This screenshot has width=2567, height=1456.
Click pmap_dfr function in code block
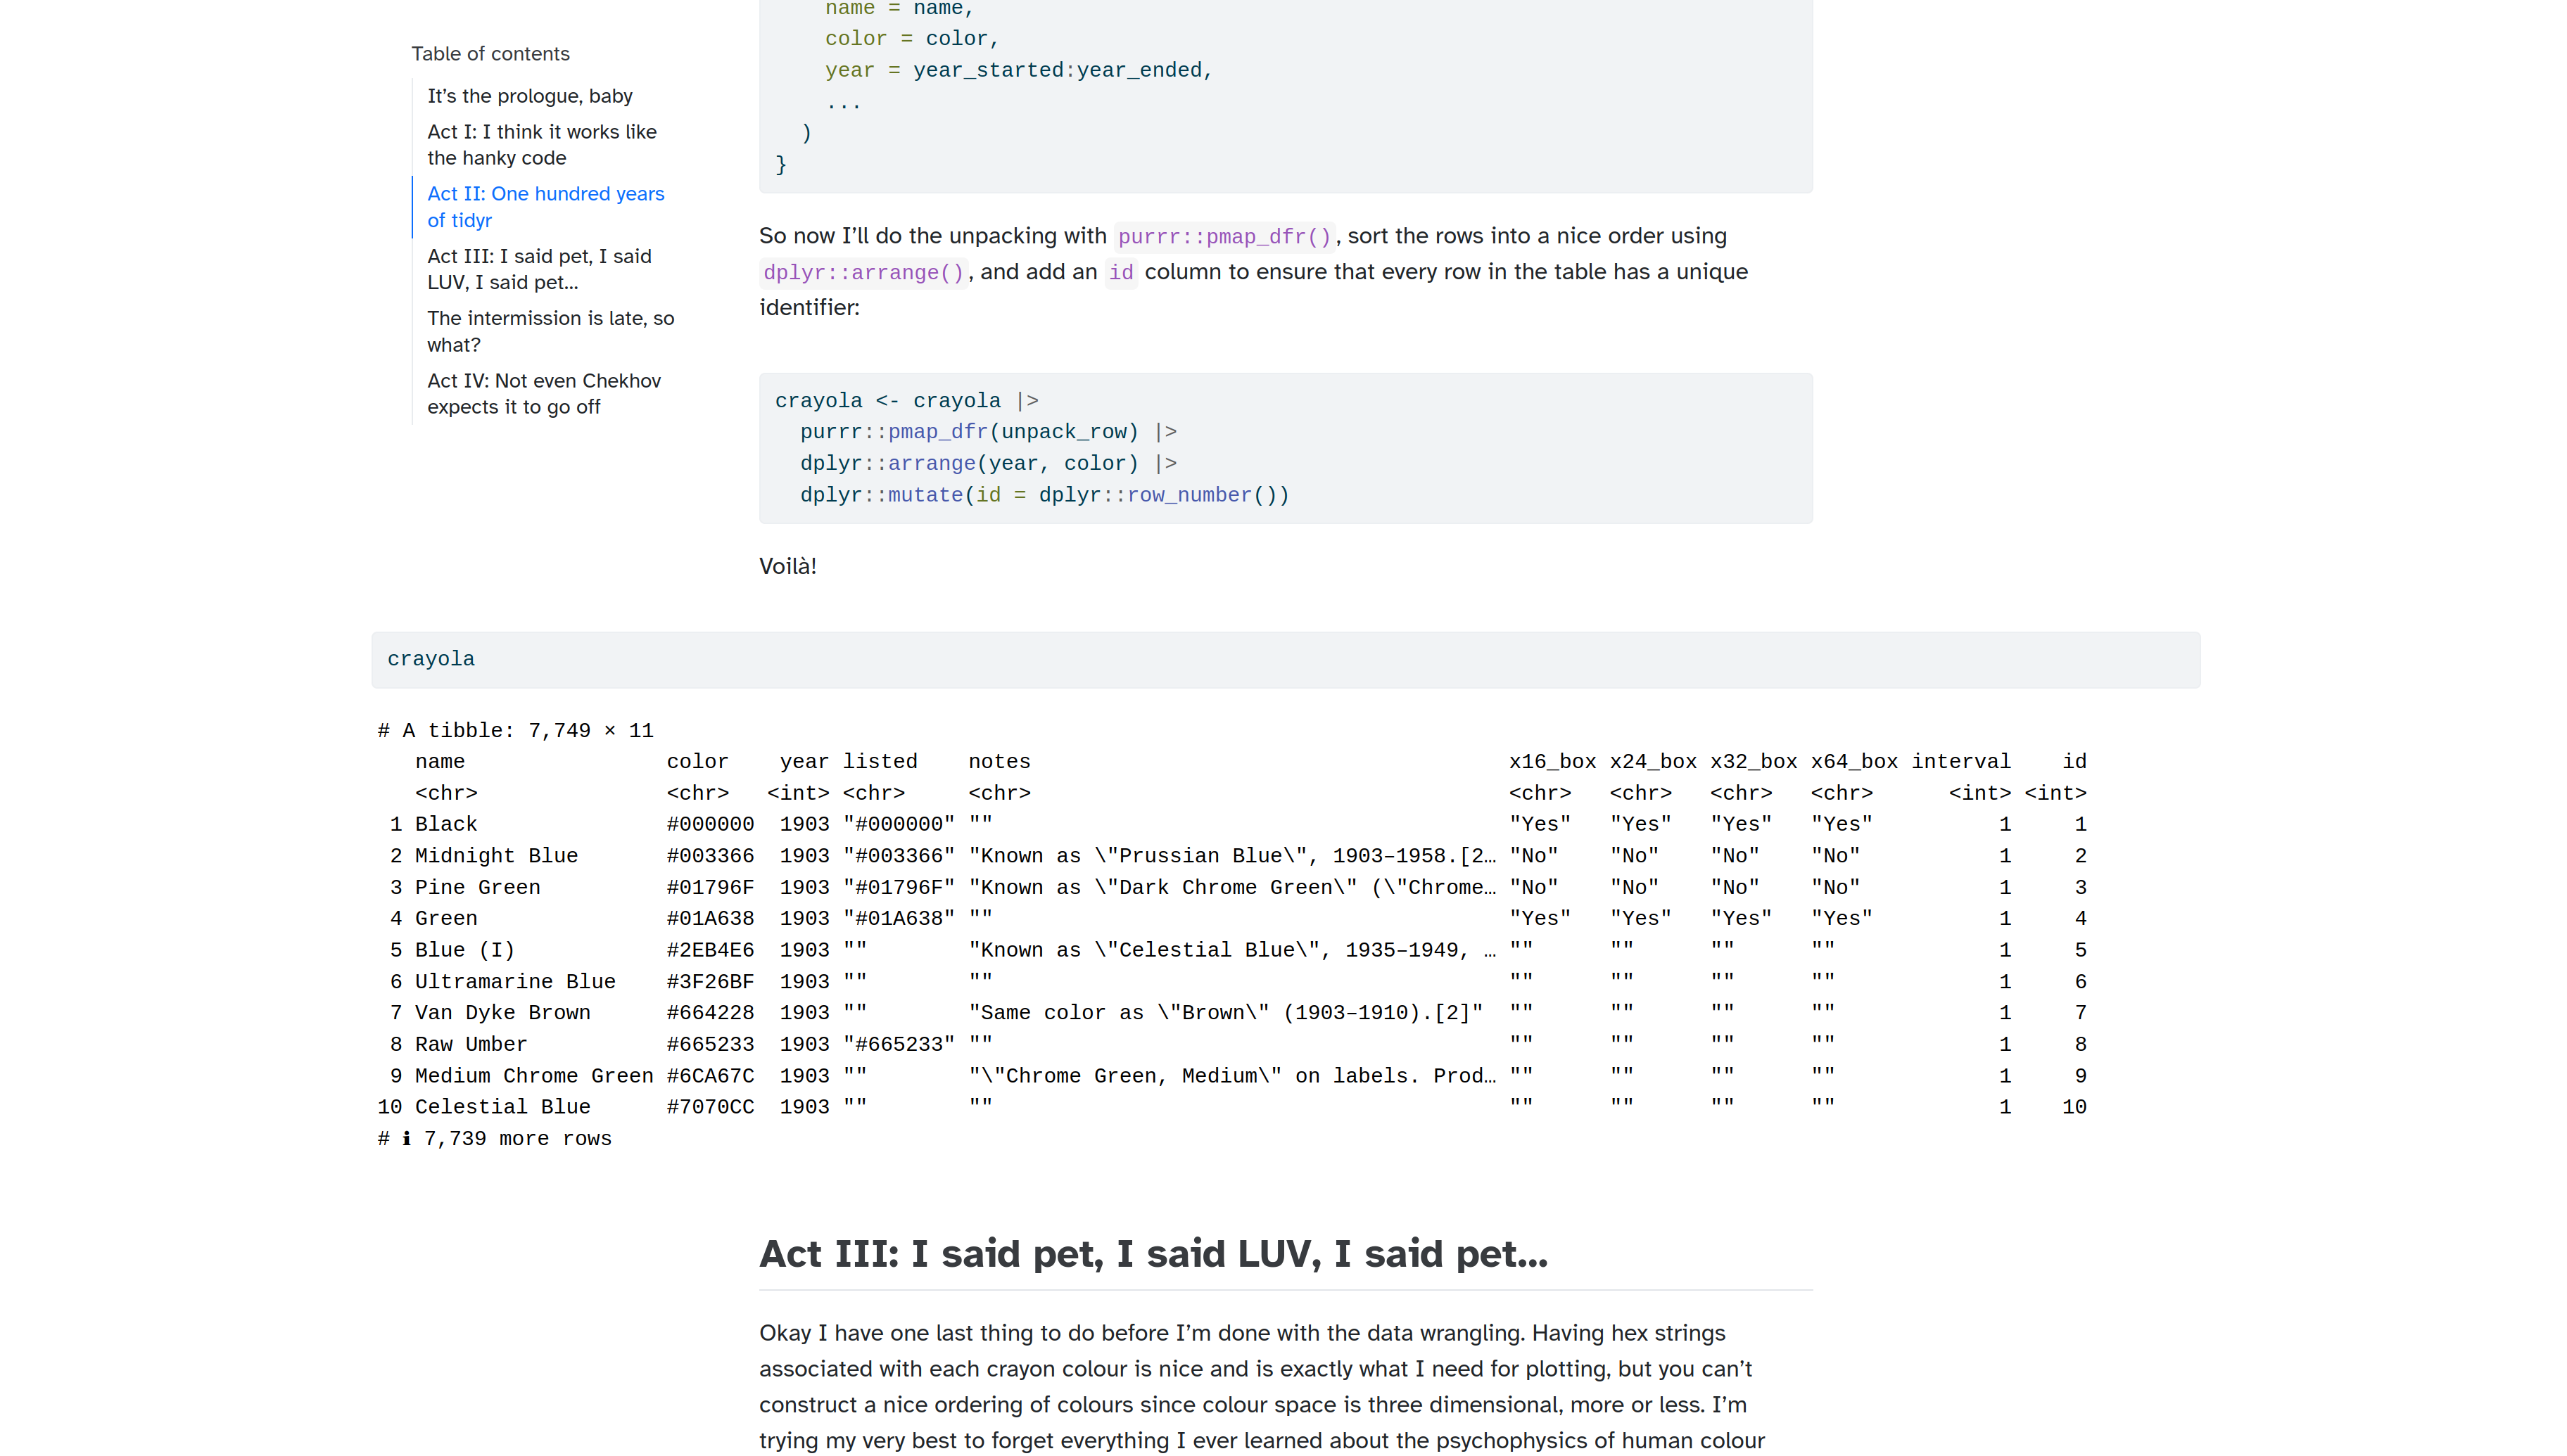click(x=937, y=432)
